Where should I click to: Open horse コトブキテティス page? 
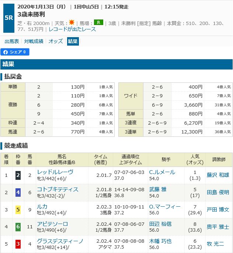coord(58,189)
